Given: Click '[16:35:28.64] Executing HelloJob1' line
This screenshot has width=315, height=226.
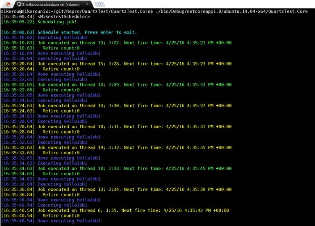Looking at the screenshot, I should 44,121.
